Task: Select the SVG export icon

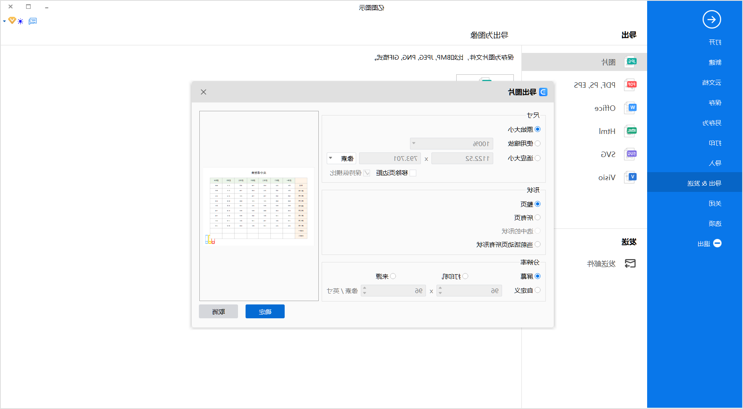Action: pos(630,154)
